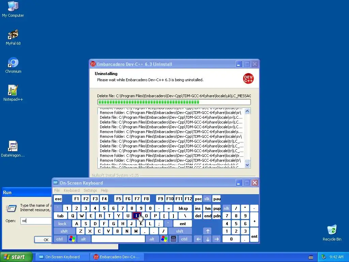The height and width of the screenshot is (262, 349).
Task: Click the uninstall log scroll down arrow
Action: pos(247,165)
